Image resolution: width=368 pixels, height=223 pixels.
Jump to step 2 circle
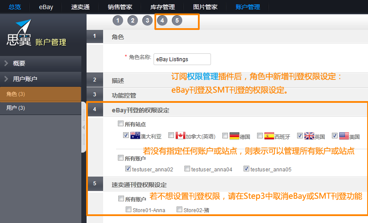click(x=133, y=20)
